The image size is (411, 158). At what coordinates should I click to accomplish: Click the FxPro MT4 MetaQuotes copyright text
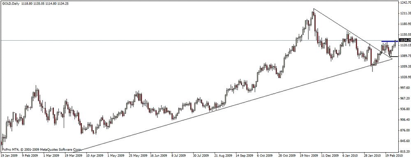point(42,150)
